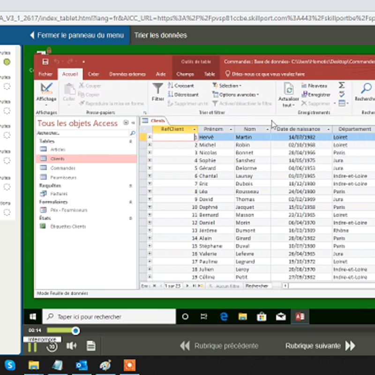
Task: Click the record navigator Rechercher box
Action: coord(257,286)
